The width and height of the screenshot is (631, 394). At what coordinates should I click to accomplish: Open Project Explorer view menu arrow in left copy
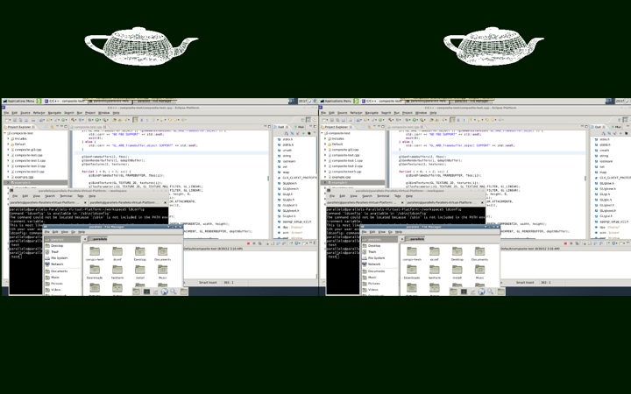click(x=57, y=126)
